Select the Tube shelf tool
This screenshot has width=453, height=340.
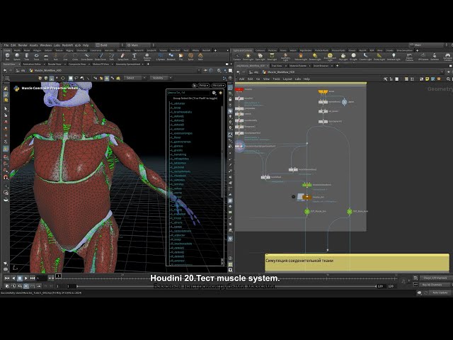click(27, 57)
